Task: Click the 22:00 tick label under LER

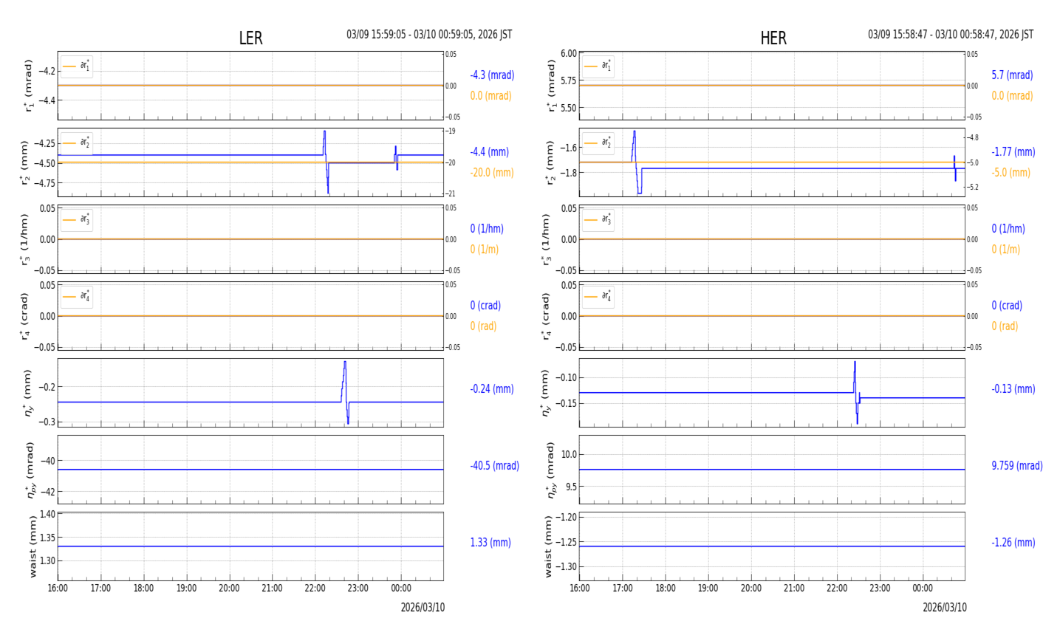Action: tap(315, 589)
